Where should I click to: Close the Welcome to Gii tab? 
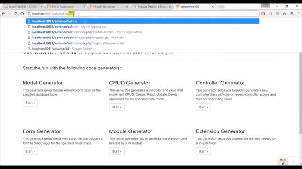pyautogui.click(x=213, y=7)
